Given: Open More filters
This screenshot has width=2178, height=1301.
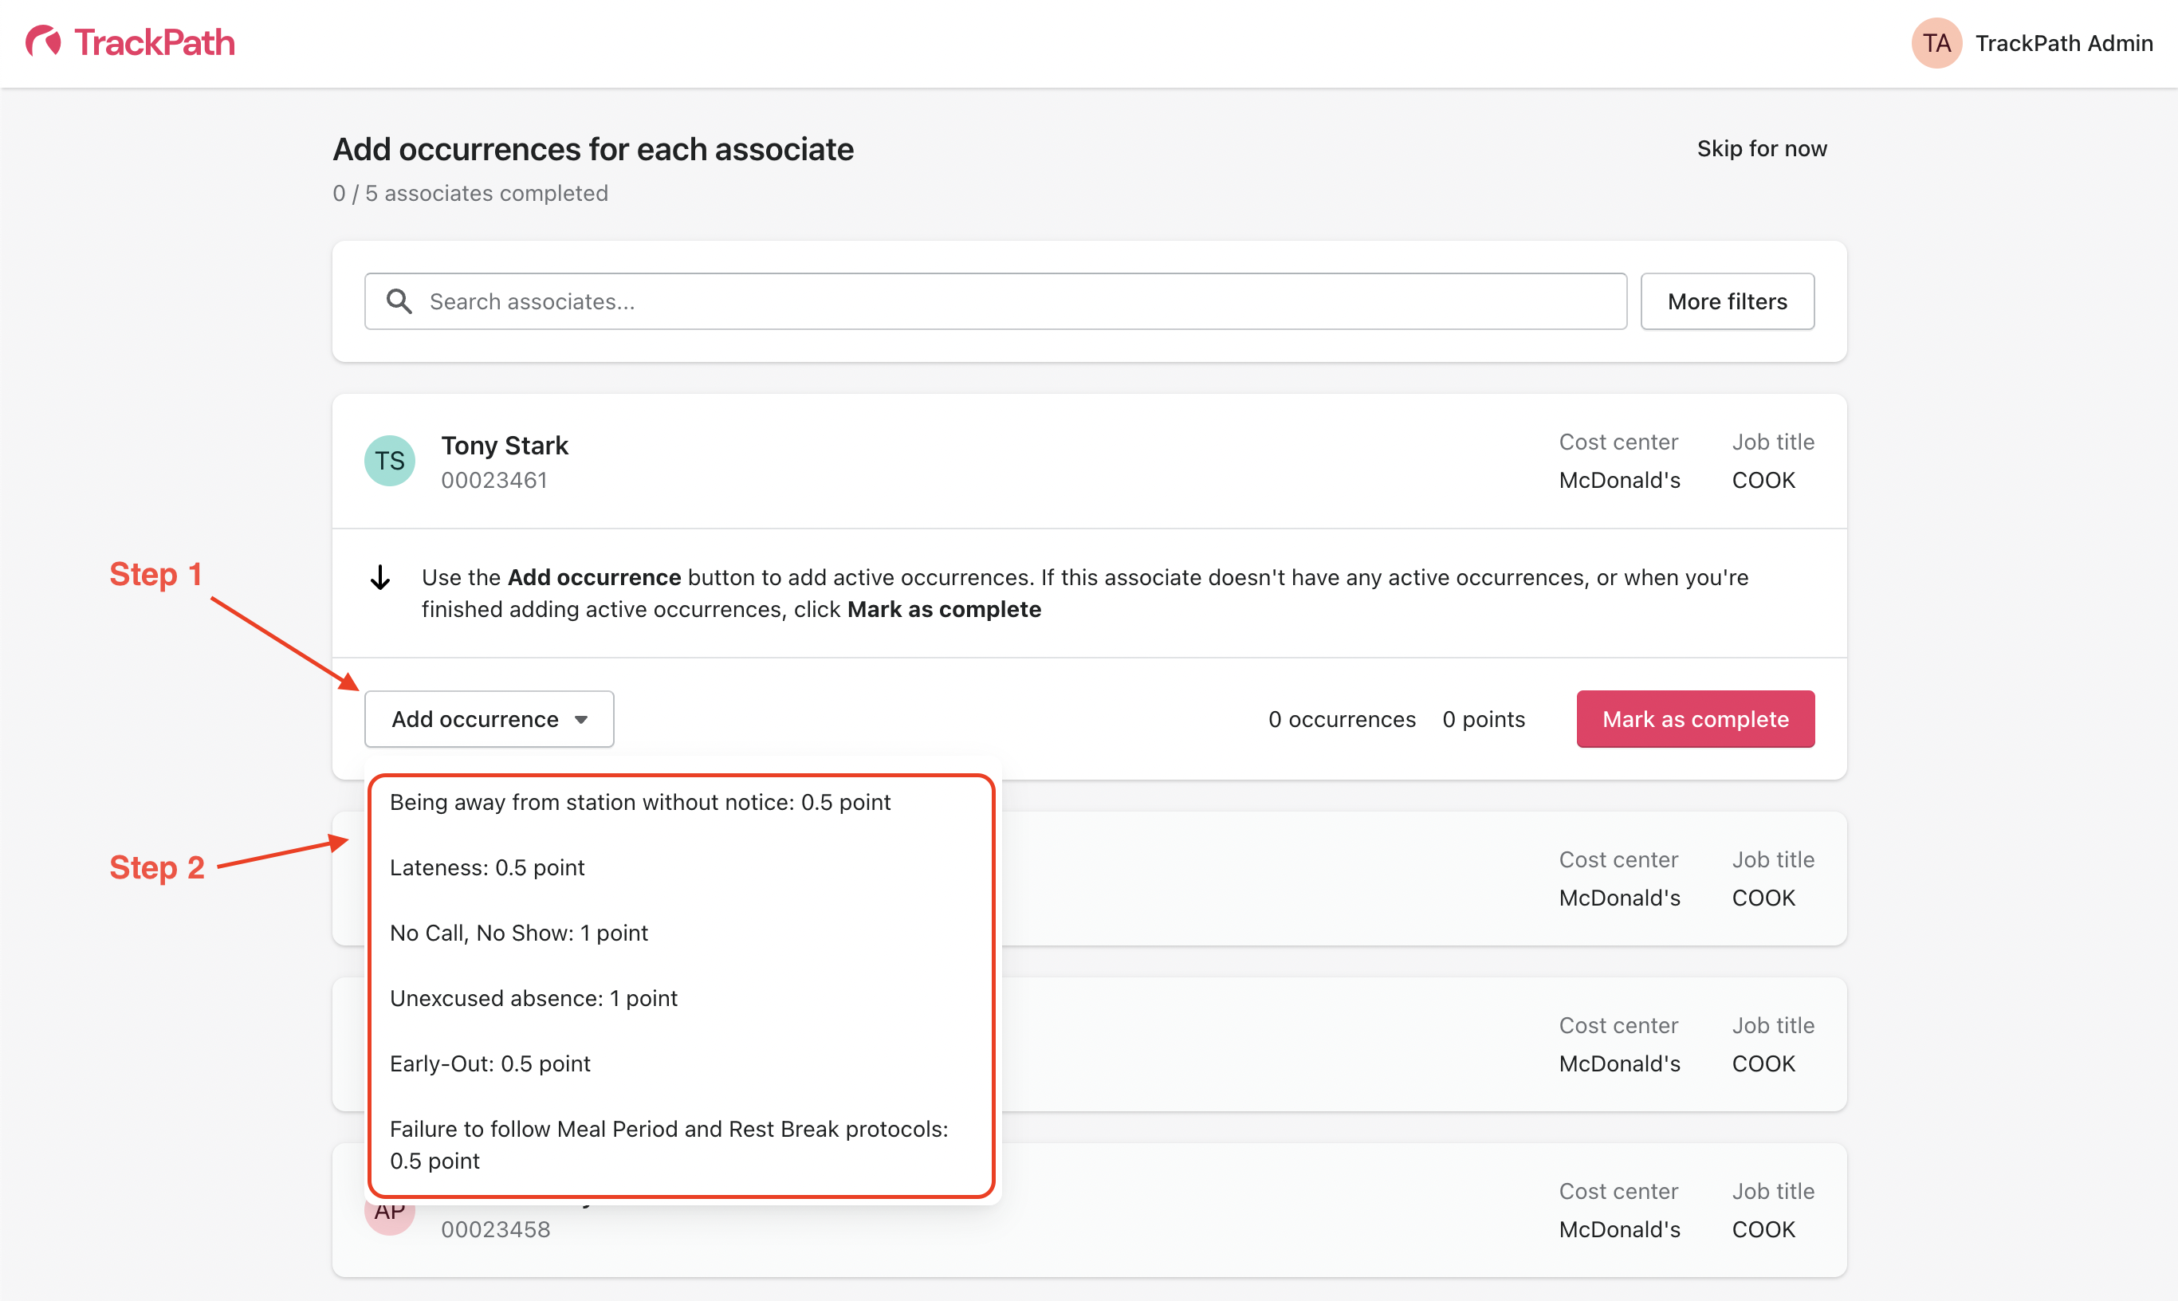Looking at the screenshot, I should pos(1727,301).
